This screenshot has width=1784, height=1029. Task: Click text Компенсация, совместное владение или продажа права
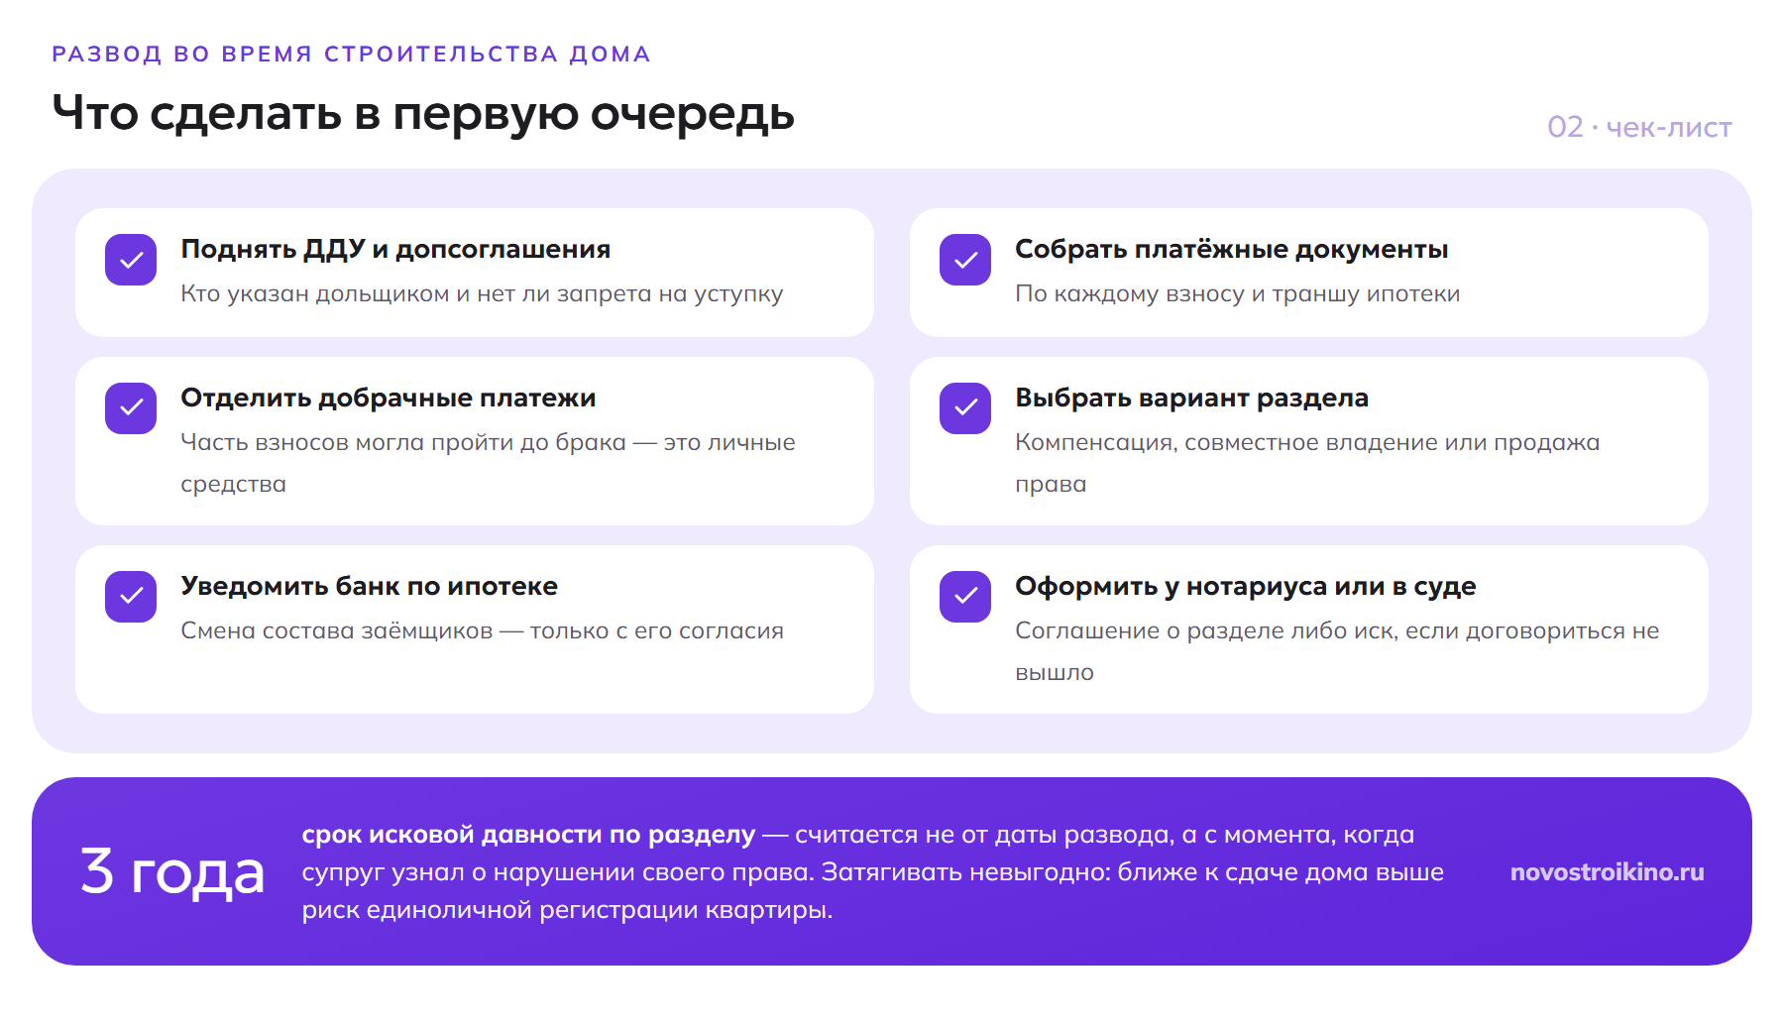1307,463
